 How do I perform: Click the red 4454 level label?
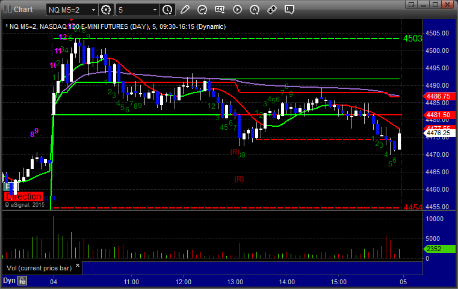pos(413,207)
